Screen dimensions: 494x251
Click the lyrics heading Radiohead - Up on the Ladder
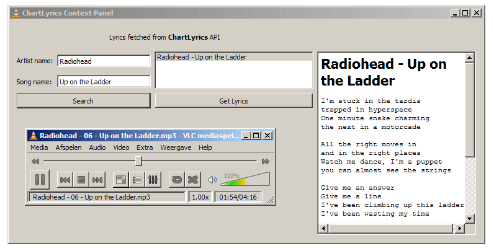click(x=384, y=73)
